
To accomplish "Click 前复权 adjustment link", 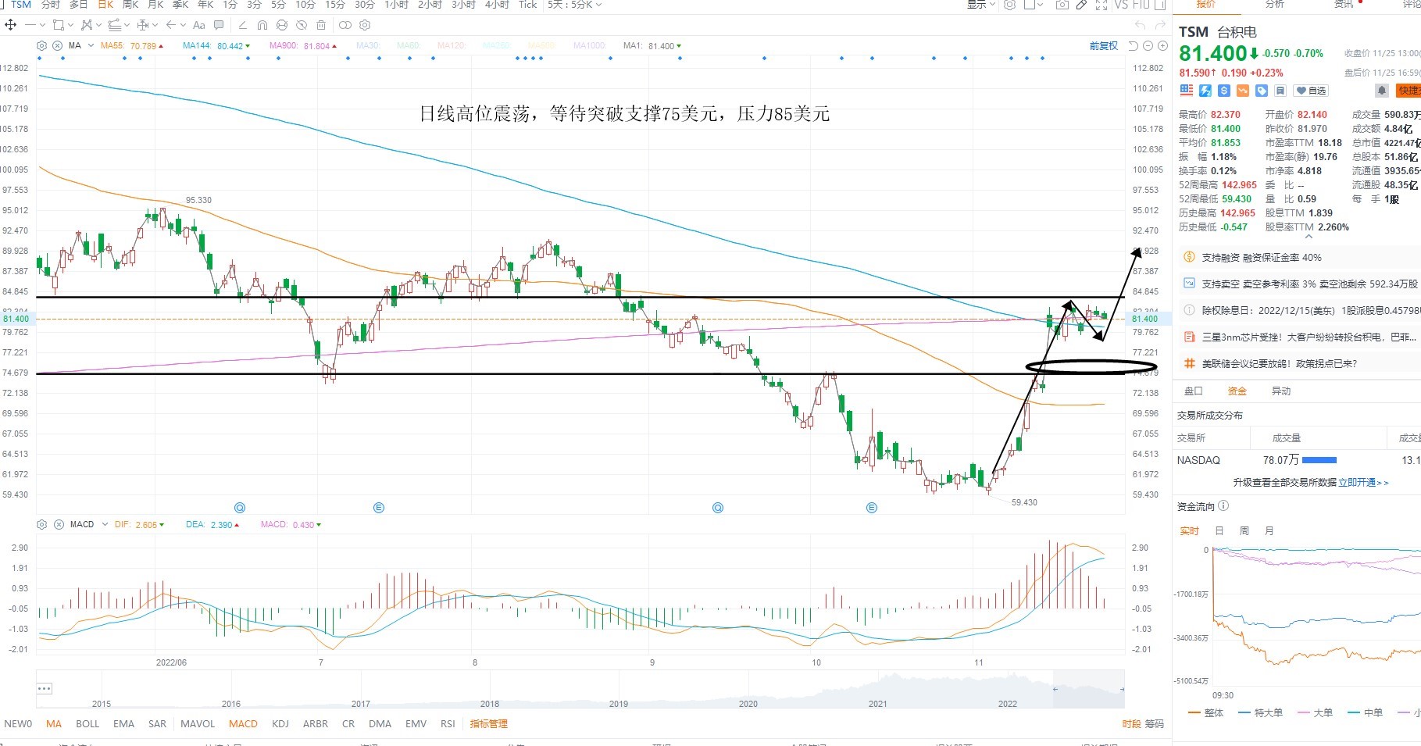I will pos(1104,46).
